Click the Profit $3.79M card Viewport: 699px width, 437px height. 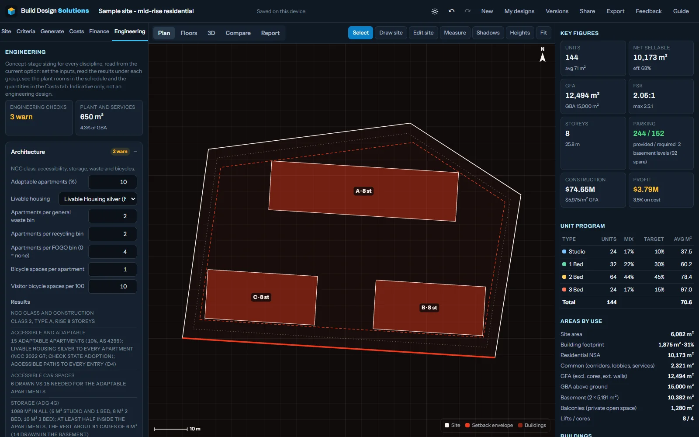click(661, 190)
